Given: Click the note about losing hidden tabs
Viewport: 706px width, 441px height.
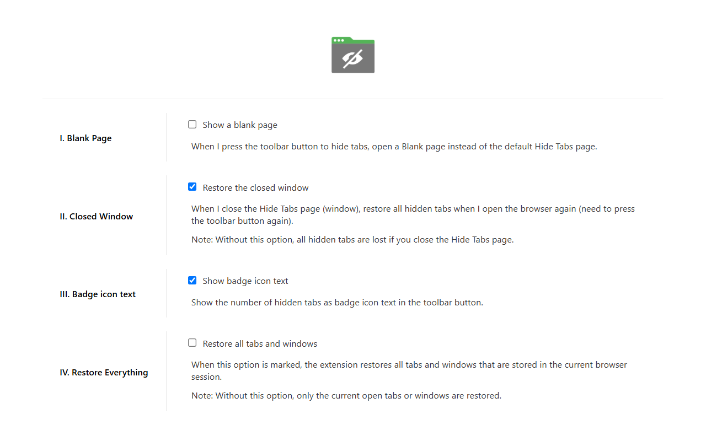Looking at the screenshot, I should pyautogui.click(x=352, y=239).
